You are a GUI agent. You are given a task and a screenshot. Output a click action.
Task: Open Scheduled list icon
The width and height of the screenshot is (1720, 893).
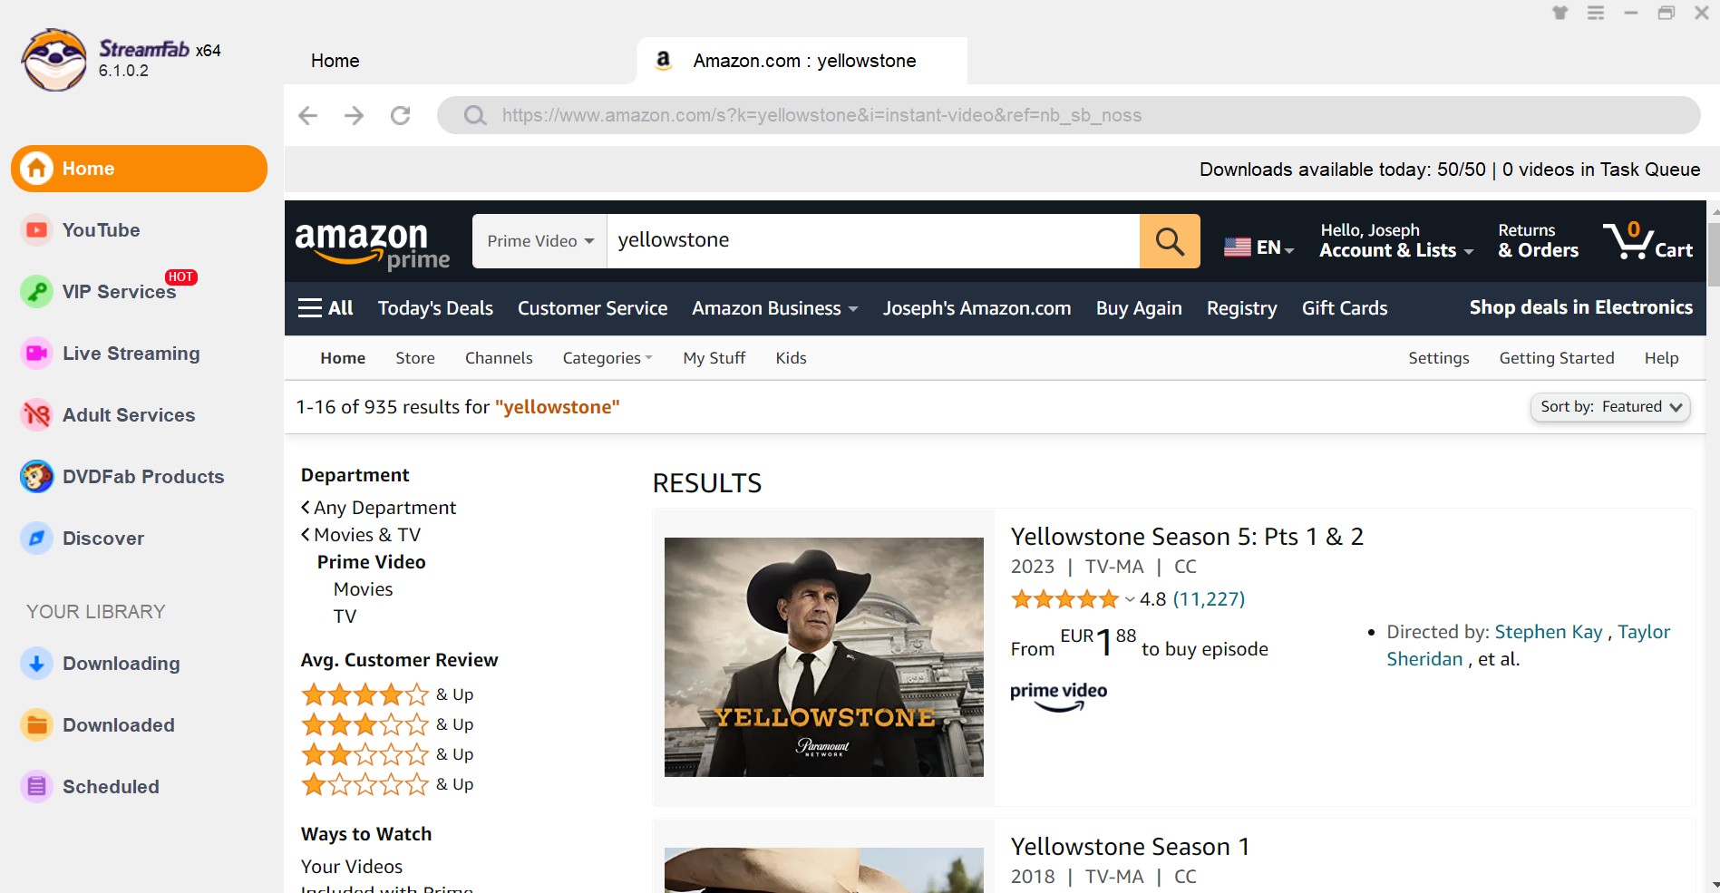[36, 787]
